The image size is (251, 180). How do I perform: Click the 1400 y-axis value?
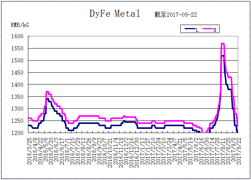tap(17, 85)
